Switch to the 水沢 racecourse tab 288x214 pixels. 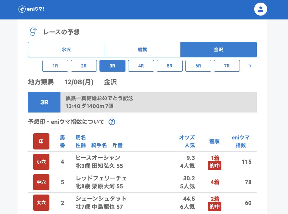(x=66, y=50)
